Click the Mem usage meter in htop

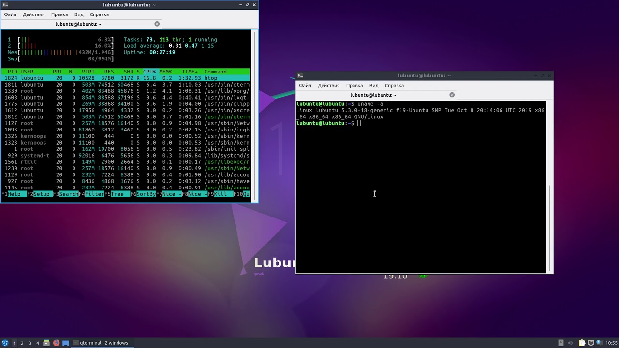pyautogui.click(x=61, y=52)
